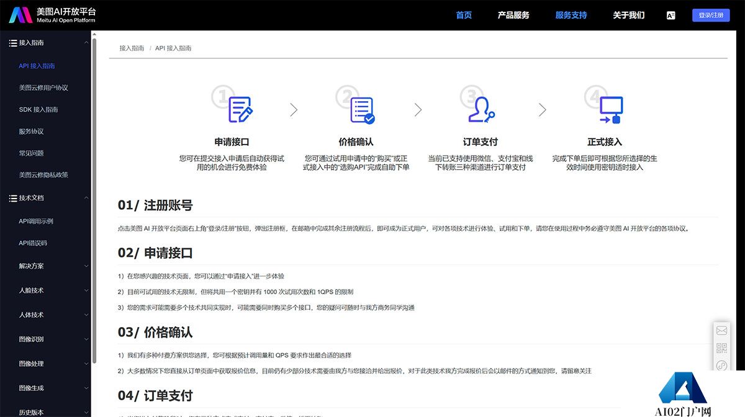Open 产品服务 in top navigation
Screen dimensions: 745x417
click(513, 16)
